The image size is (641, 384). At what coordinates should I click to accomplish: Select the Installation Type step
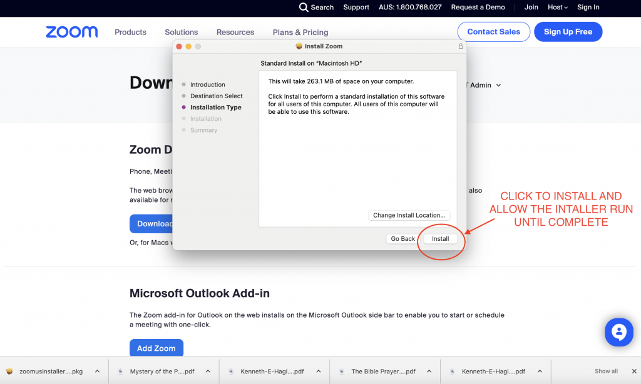point(216,108)
